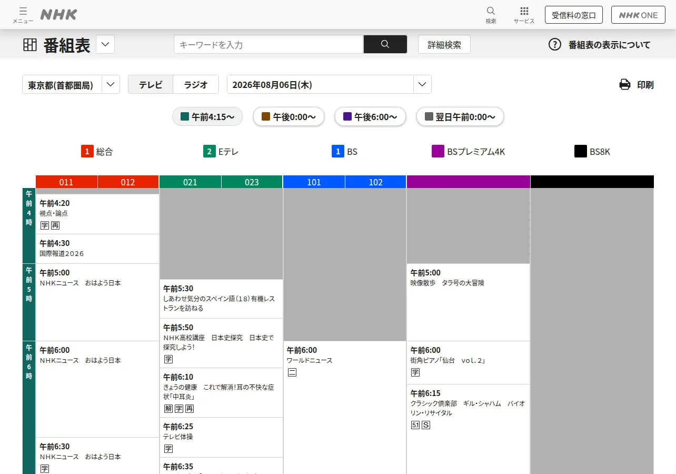Open きょうの健康 中耳炎 program
This screenshot has height=474, width=676.
(221, 392)
